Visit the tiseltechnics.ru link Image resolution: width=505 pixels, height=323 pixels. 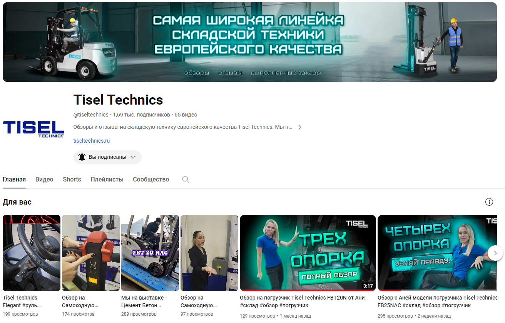(92, 141)
